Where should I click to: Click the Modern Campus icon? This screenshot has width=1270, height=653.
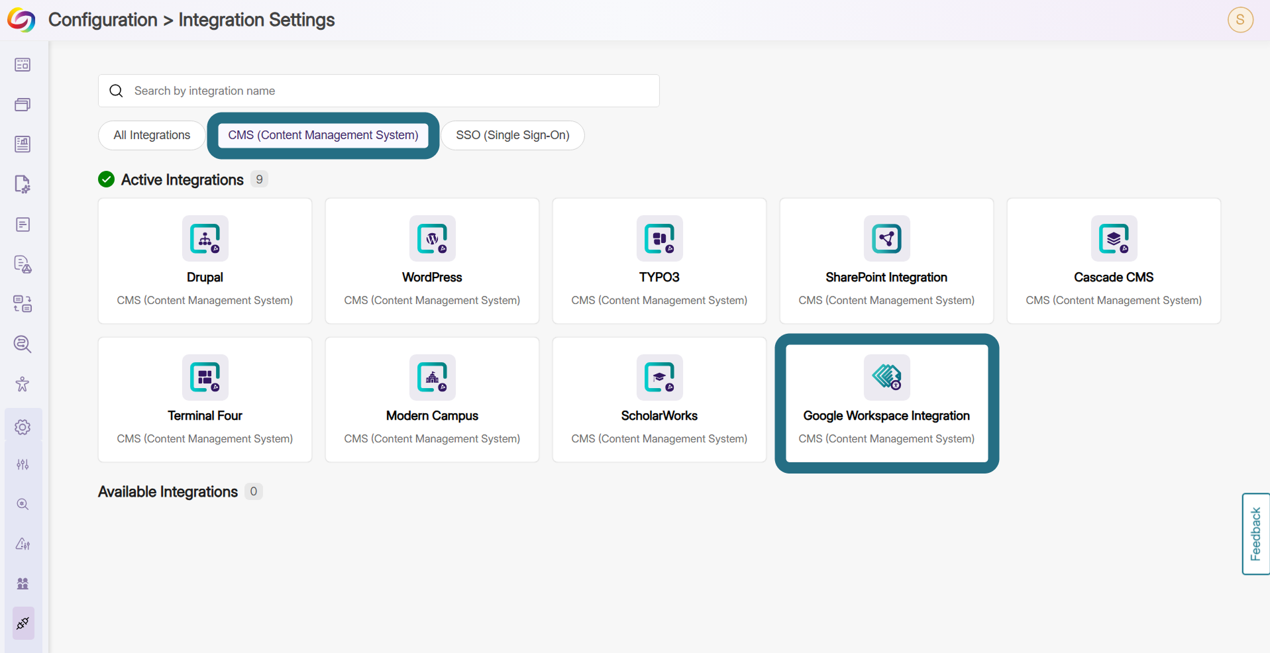433,377
